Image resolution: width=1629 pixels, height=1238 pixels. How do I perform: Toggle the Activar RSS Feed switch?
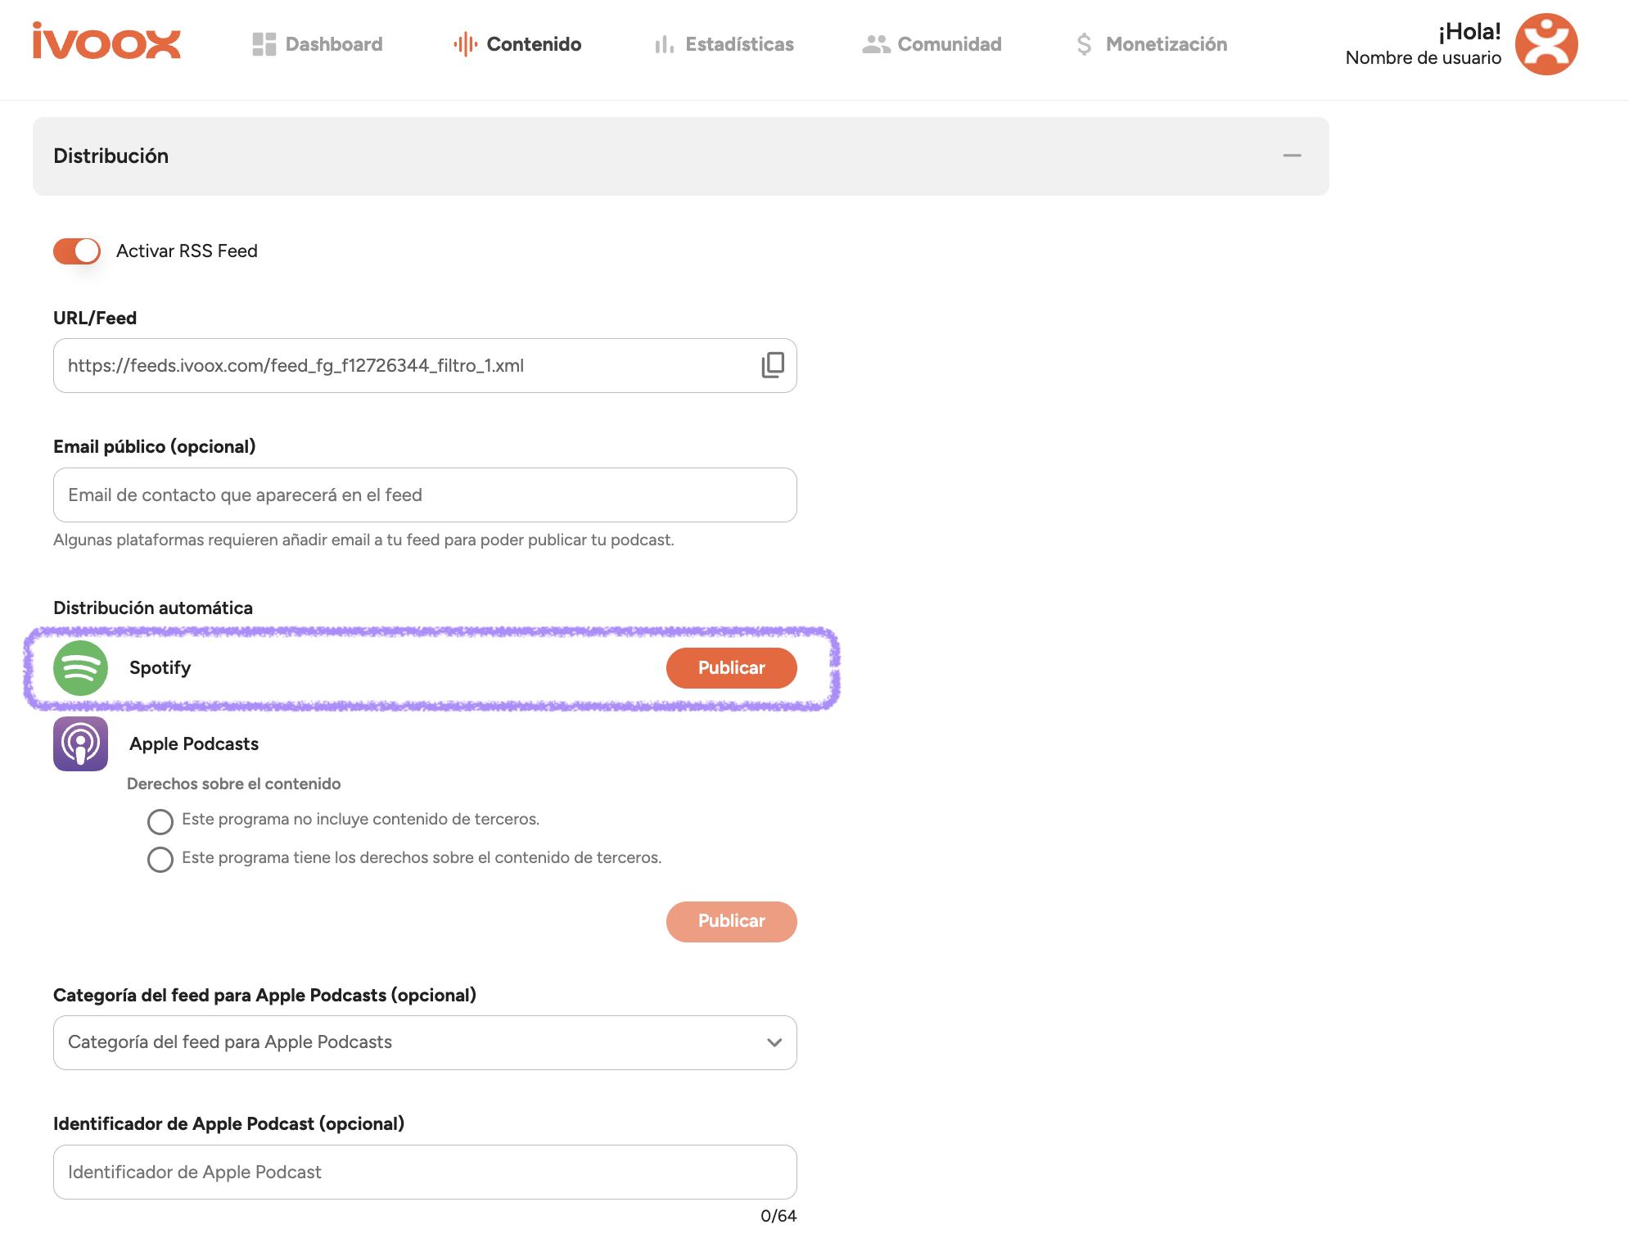tap(77, 251)
